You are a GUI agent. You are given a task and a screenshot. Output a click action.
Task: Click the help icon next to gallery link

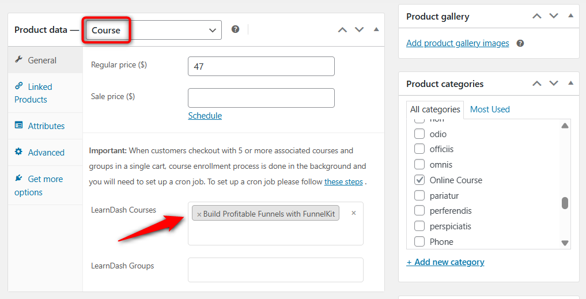click(520, 43)
